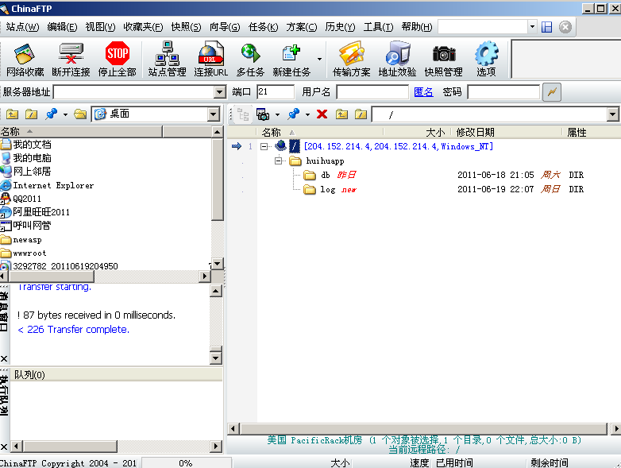Click the 匿名 anonymous link
Screen dimensions: 621x468
pos(424,92)
